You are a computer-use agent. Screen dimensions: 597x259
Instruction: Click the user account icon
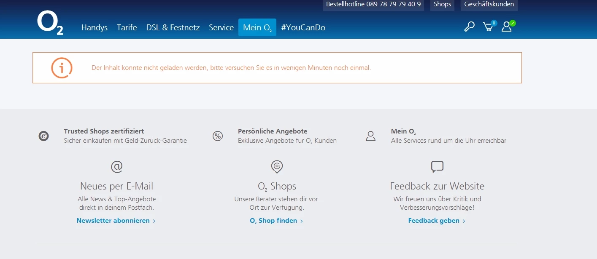coord(507,27)
